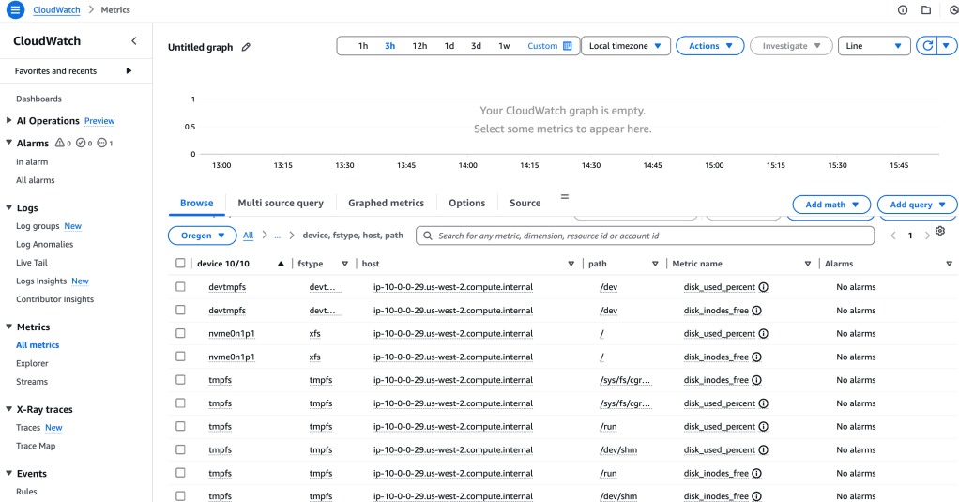Tick the select-all checkbox in table header
Viewport: 959px width, 502px height.
(x=180, y=264)
